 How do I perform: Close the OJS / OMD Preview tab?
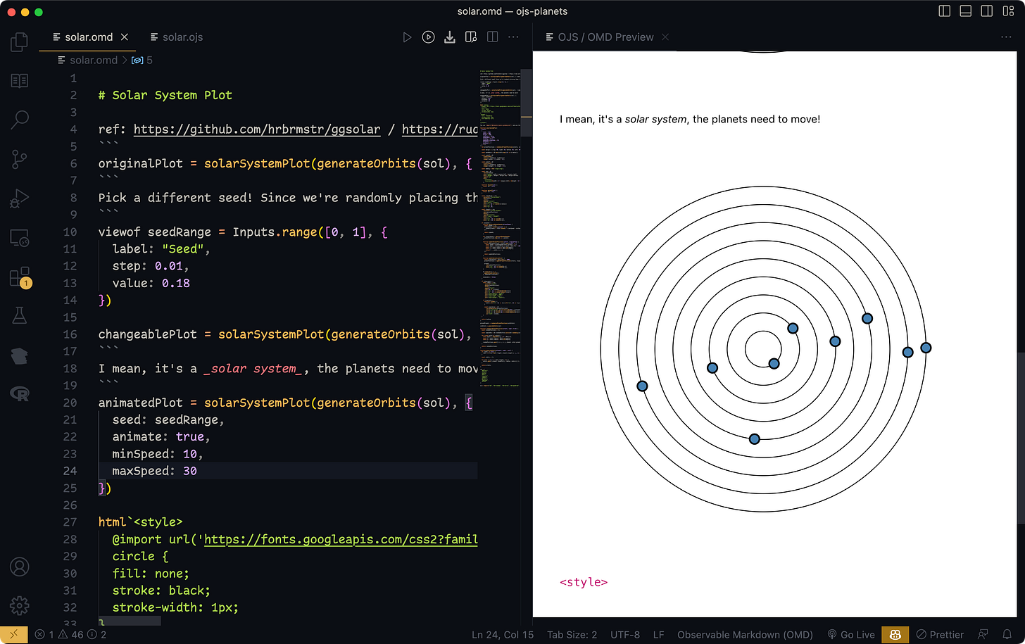[665, 37]
